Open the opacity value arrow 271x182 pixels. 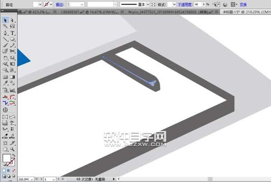[204, 5]
